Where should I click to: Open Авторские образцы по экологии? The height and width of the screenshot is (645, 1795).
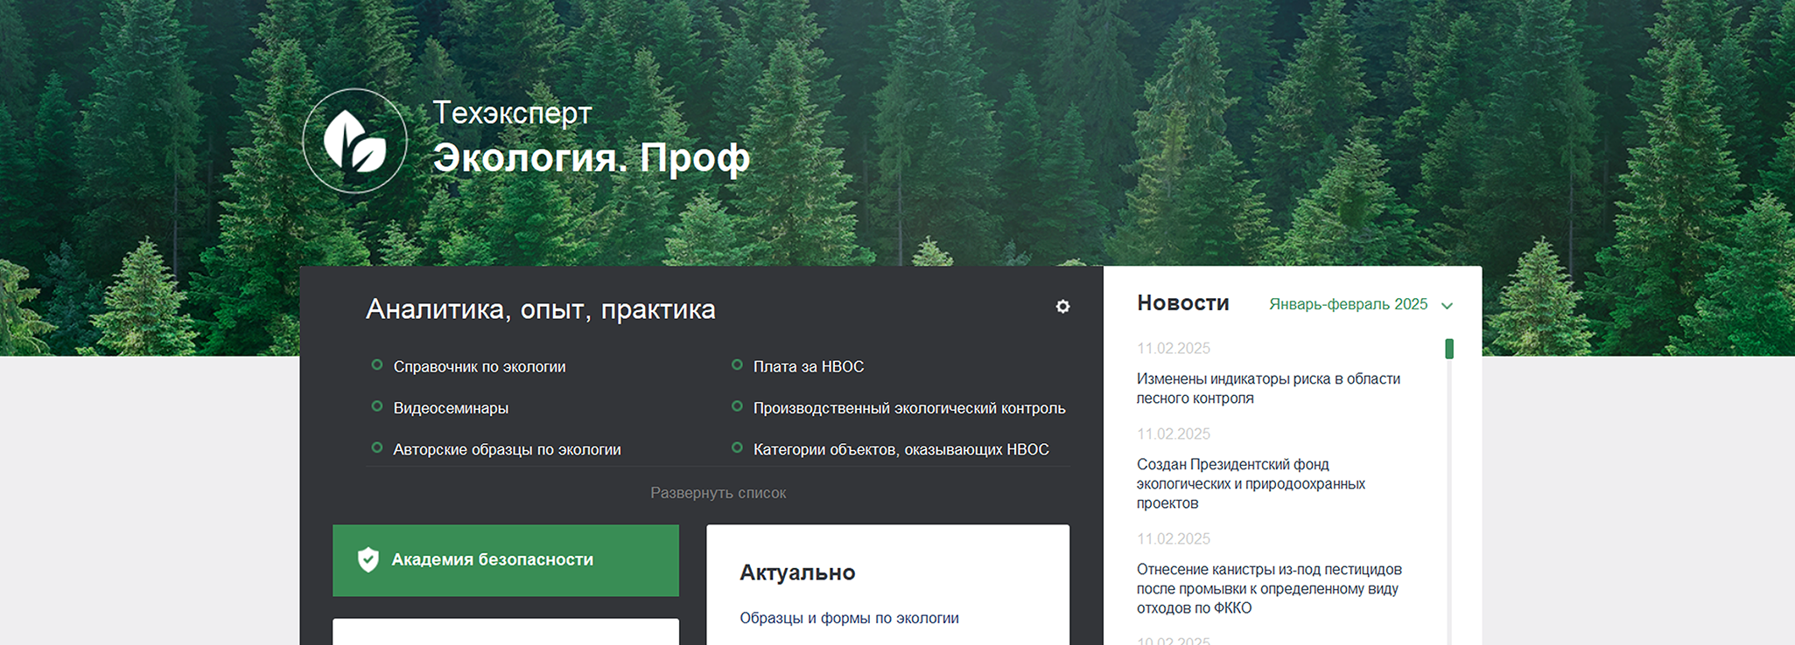(x=507, y=449)
